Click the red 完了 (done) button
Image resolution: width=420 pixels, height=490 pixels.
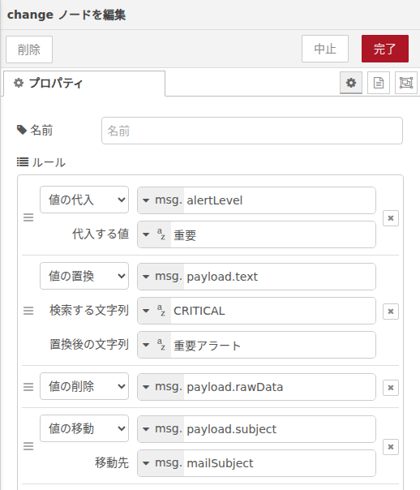(x=384, y=49)
